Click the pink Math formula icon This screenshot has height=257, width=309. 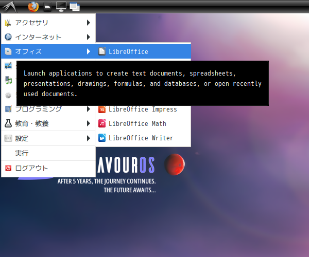coord(102,123)
